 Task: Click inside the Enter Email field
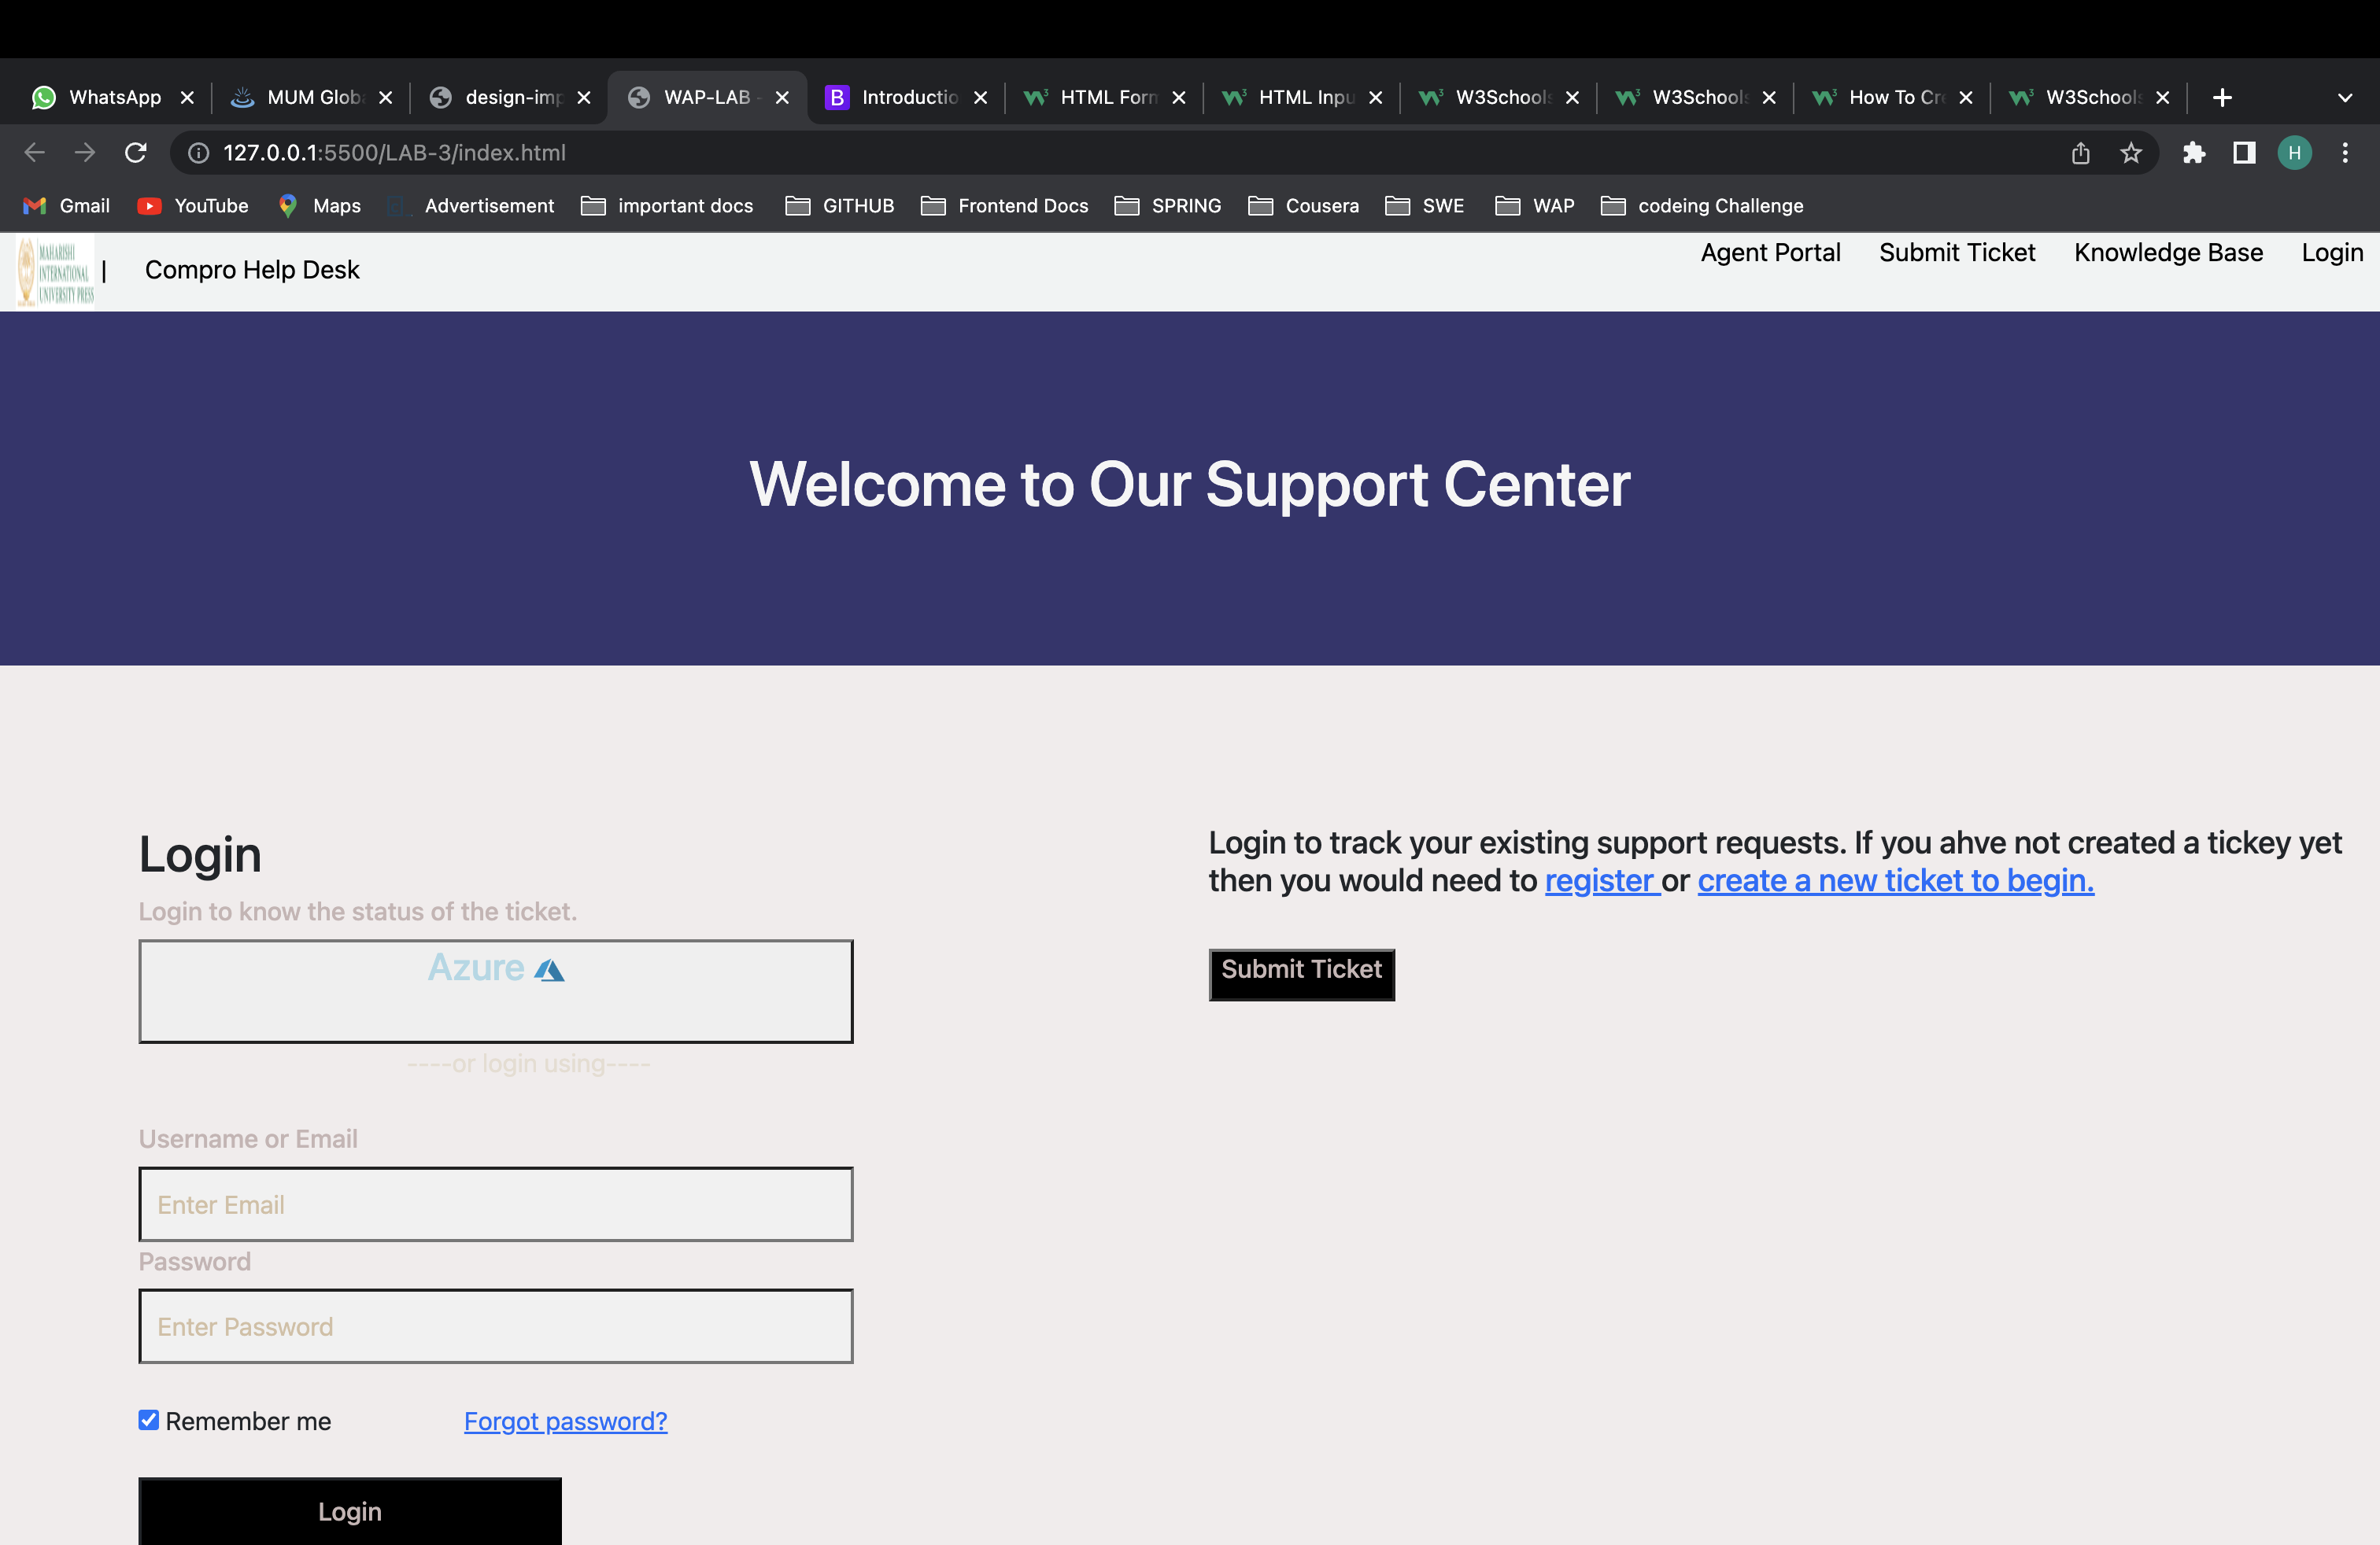495,1204
